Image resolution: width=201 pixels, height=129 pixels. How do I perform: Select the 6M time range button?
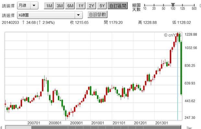(x=70, y=6)
